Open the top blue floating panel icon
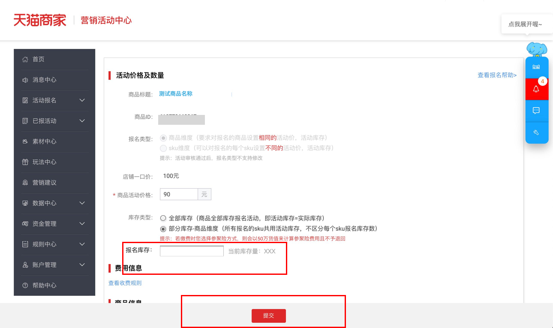This screenshot has width=553, height=328. pyautogui.click(x=536, y=67)
